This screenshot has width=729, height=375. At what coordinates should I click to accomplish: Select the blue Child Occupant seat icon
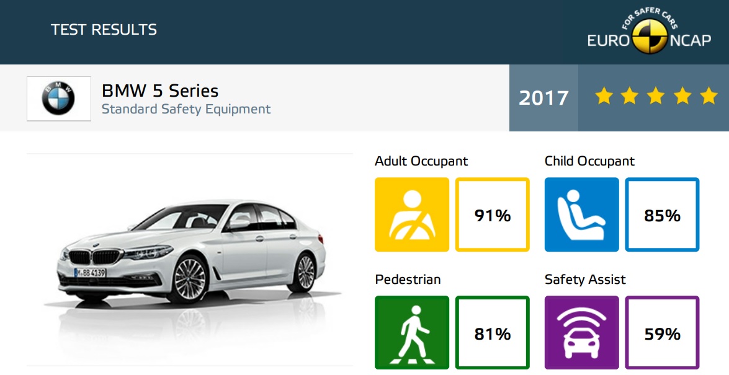pyautogui.click(x=581, y=214)
